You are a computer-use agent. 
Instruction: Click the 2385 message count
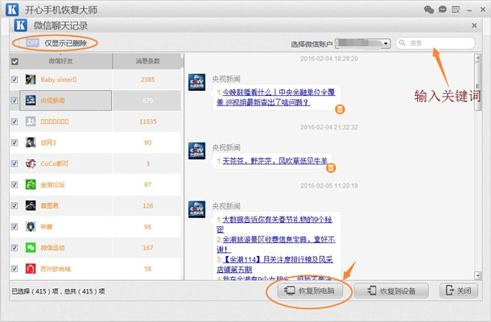pyautogui.click(x=147, y=80)
